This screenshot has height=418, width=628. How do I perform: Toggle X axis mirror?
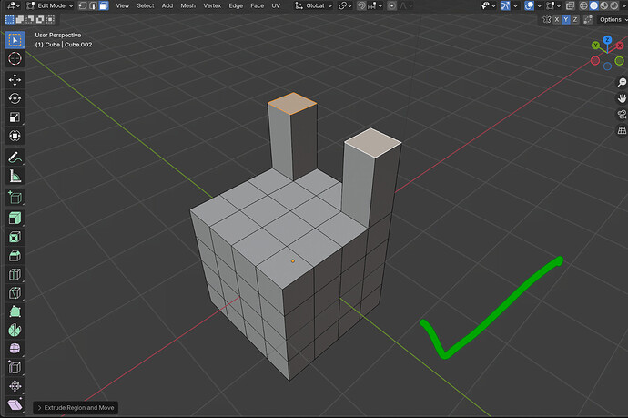[x=557, y=20]
